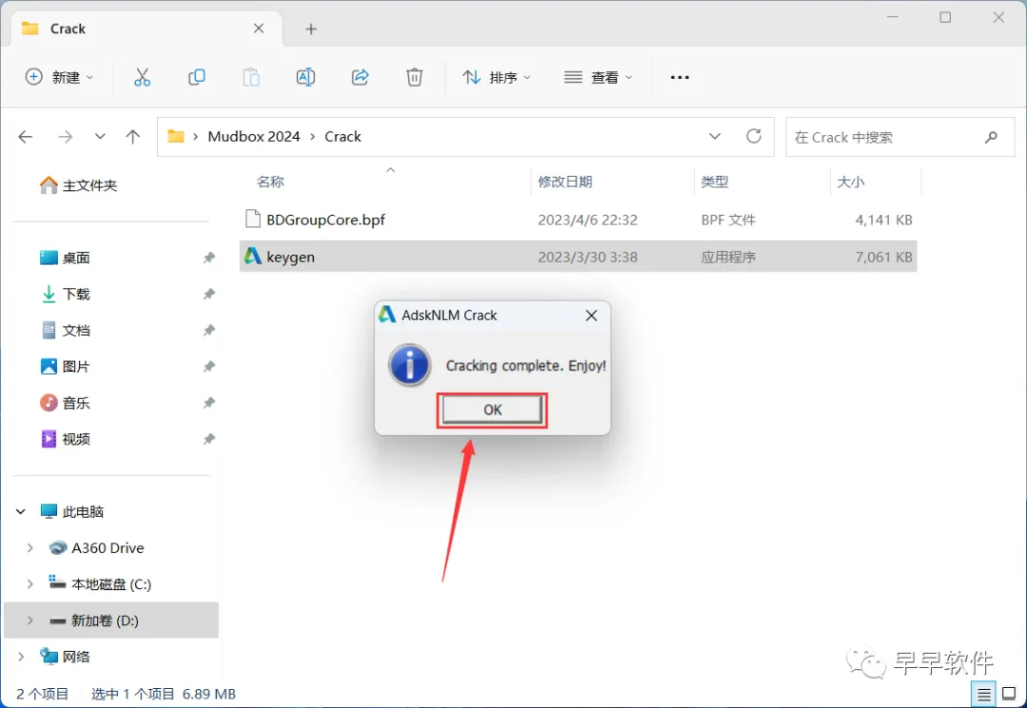
Task: Click pin icon next to 图片
Action: tap(209, 367)
